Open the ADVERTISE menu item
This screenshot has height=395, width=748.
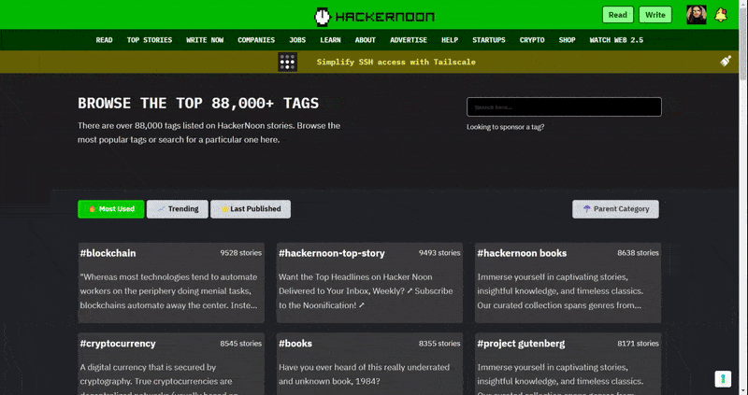pos(409,40)
